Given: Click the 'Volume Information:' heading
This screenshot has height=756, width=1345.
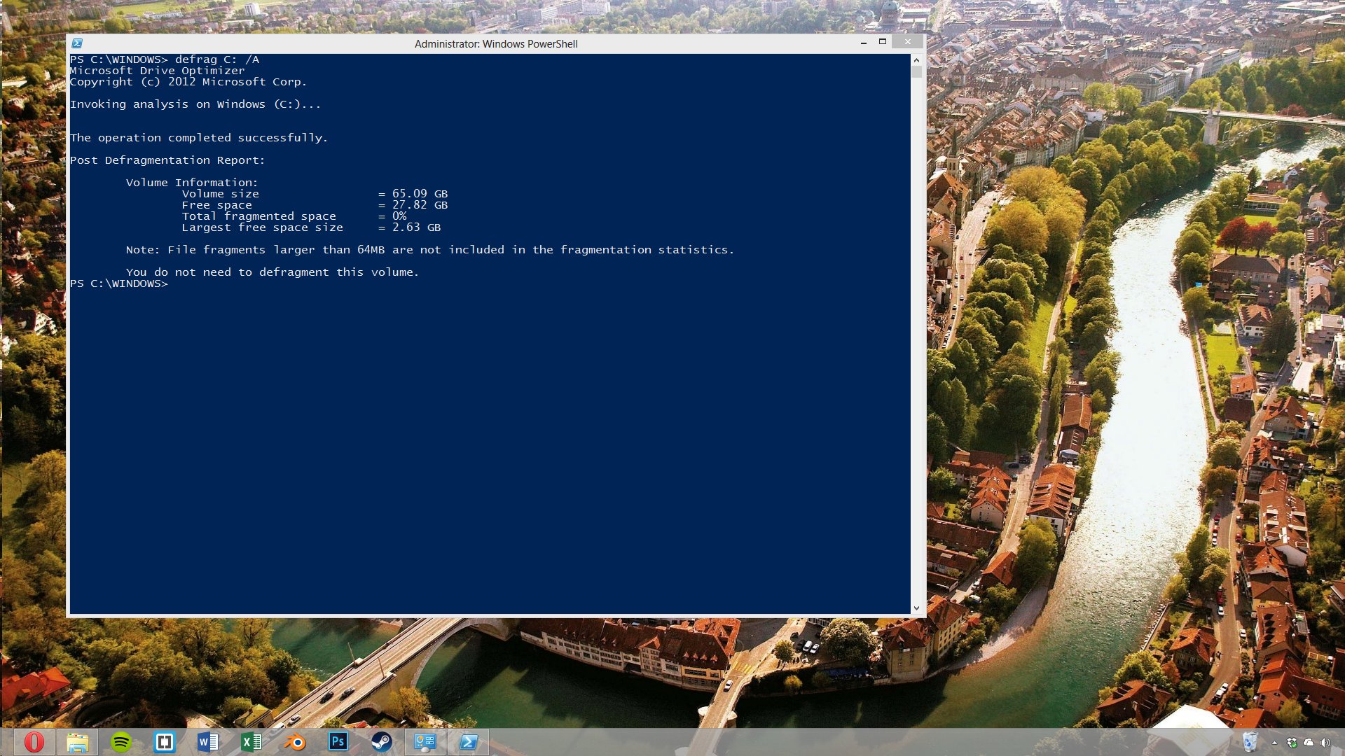Looking at the screenshot, I should point(192,183).
